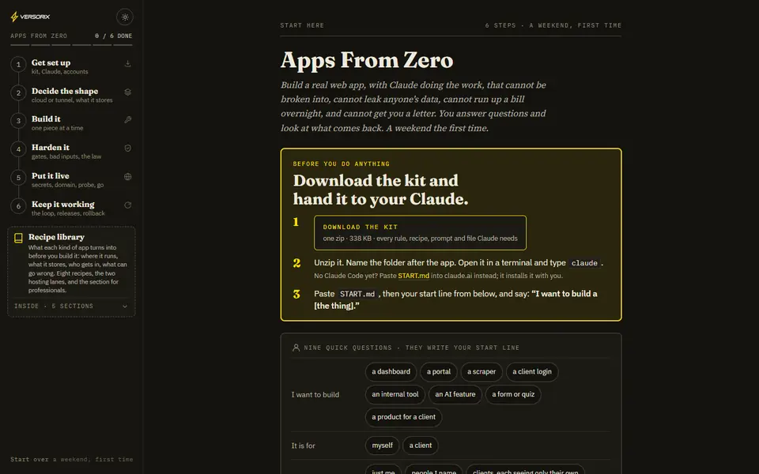Select the 'a client login' chip
Screen dimensions: 759x474
532,372
